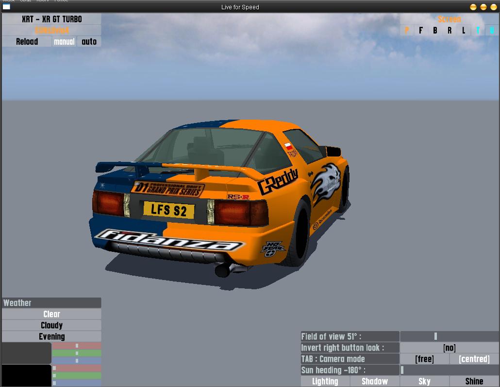The image size is (500, 387).
Task: Click the Weather panel header
Action: click(x=51, y=303)
